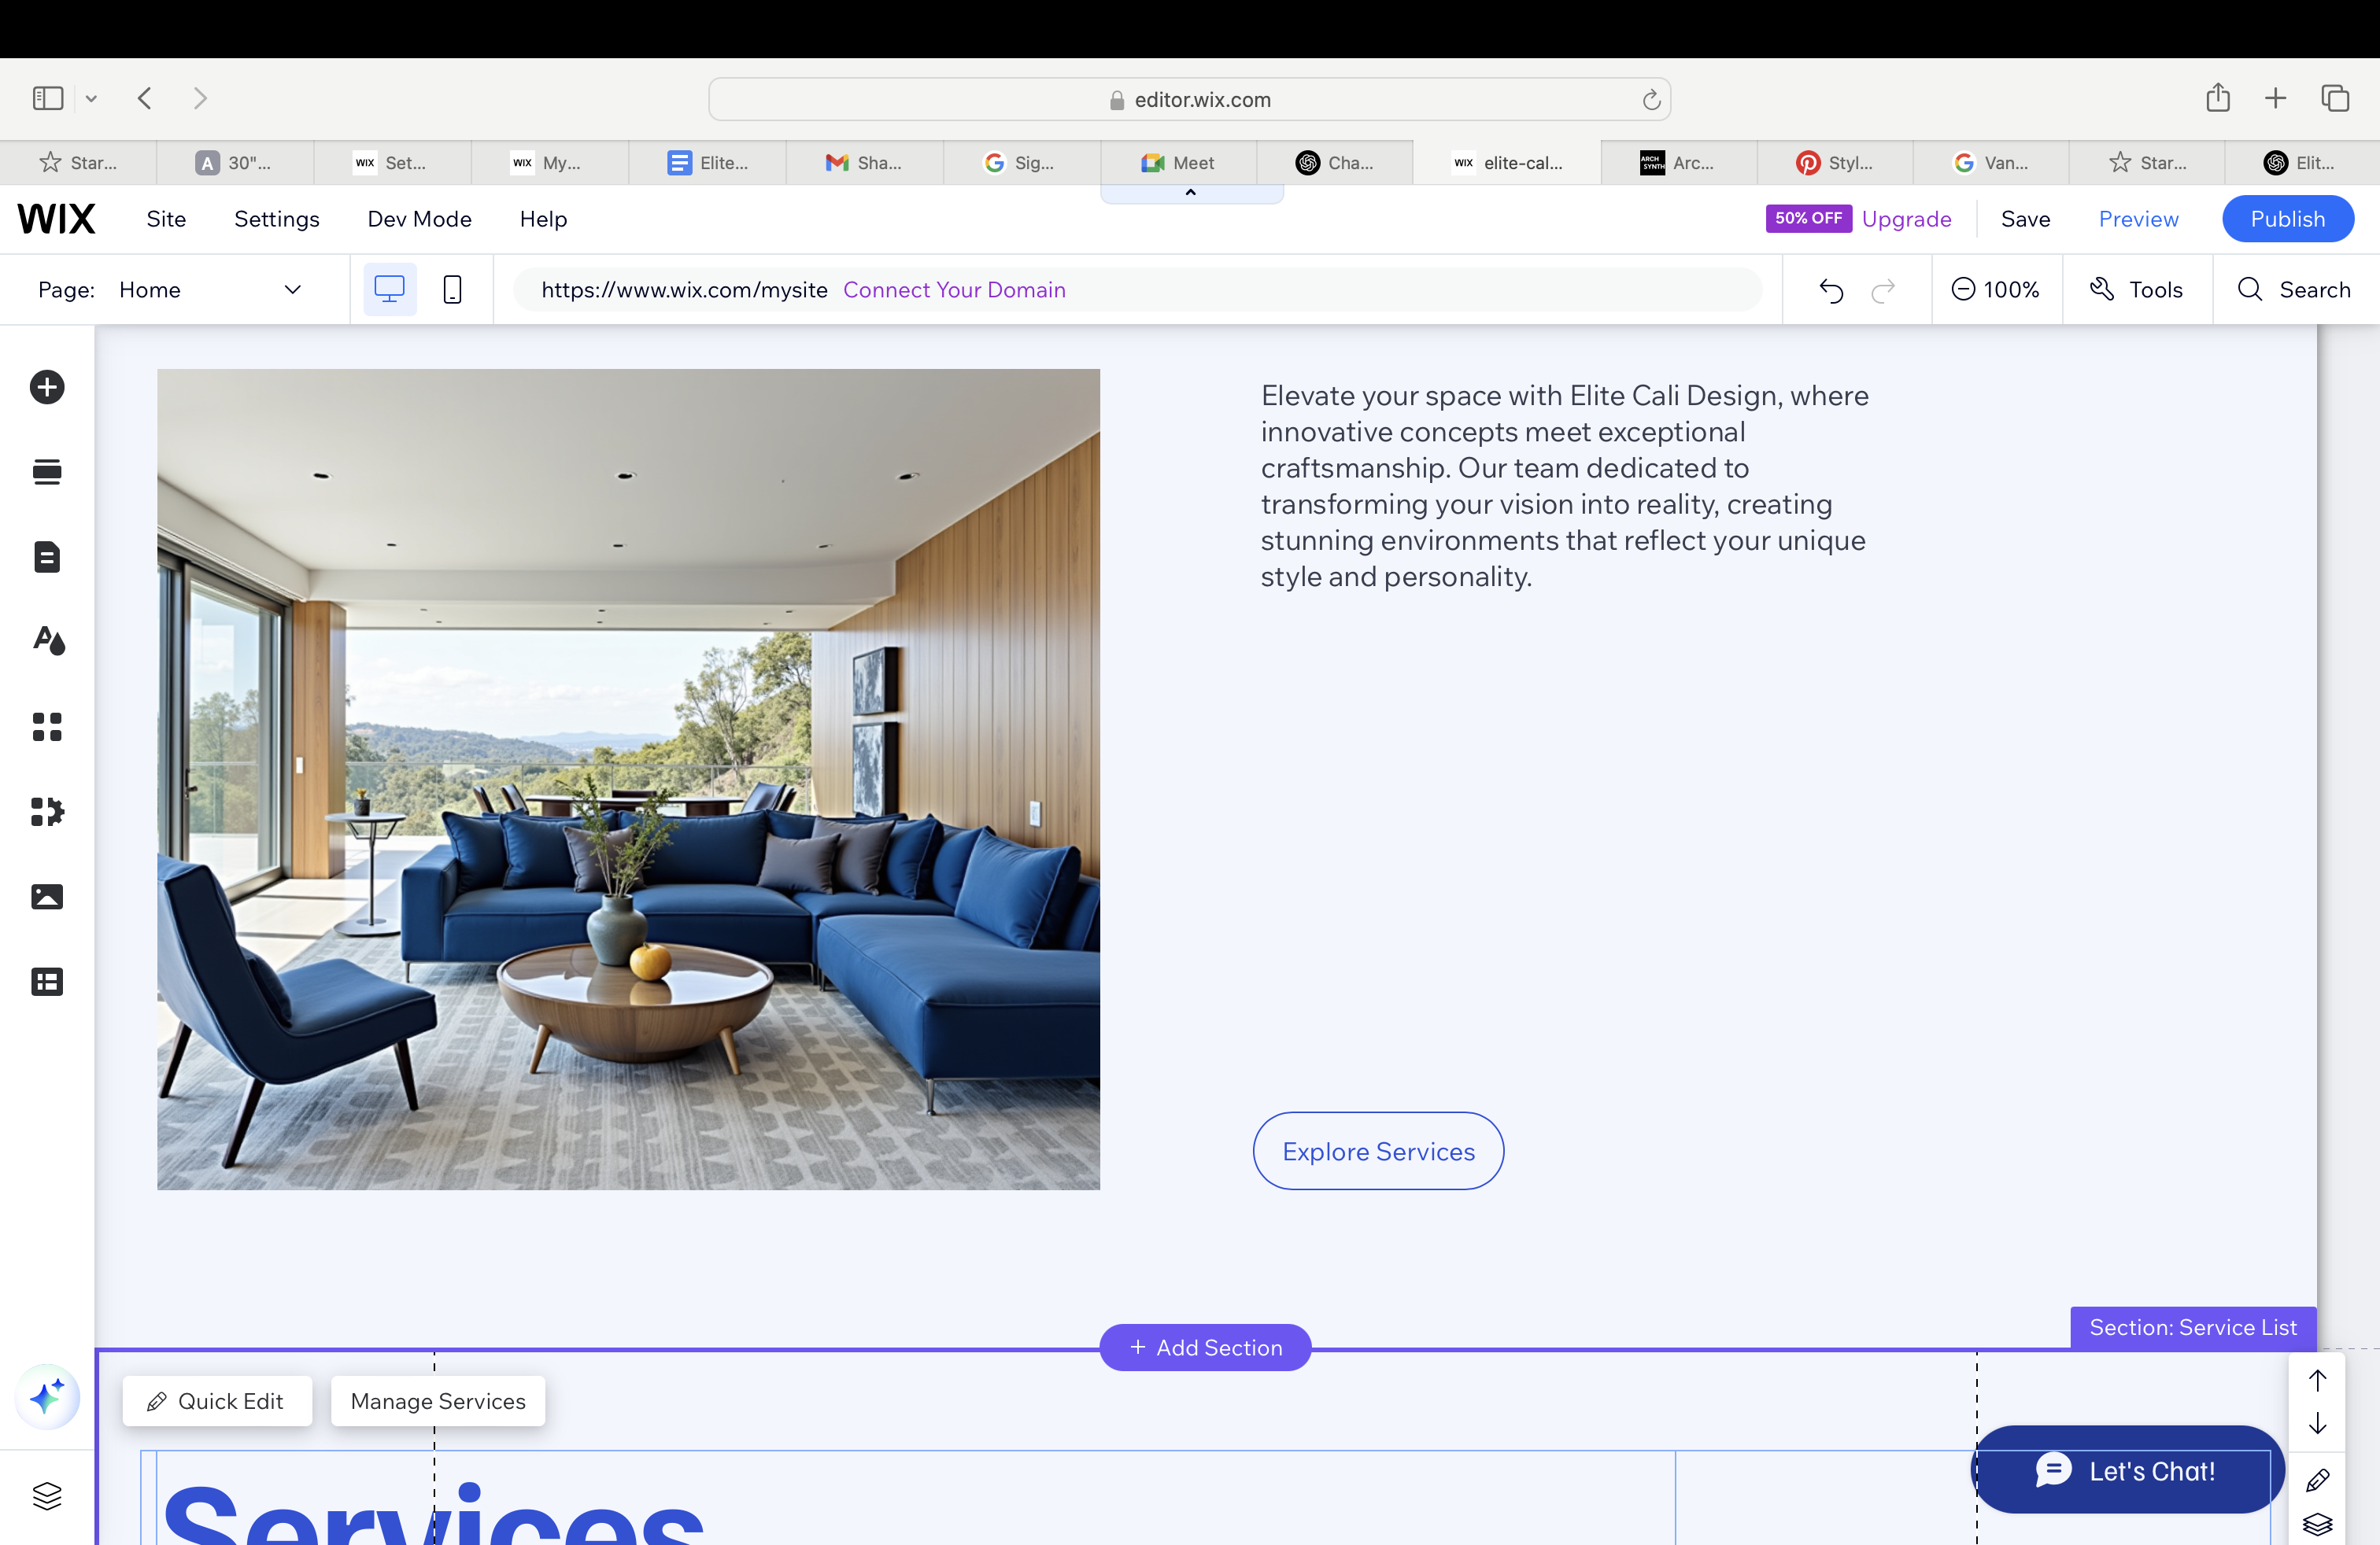Click section layers icon on right
Viewport: 2380px width, 1545px height.
click(x=2317, y=1524)
